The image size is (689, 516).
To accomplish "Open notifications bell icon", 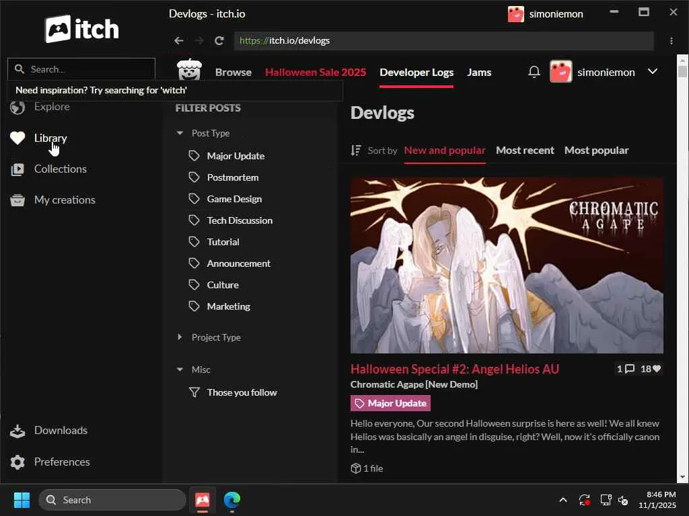I will pyautogui.click(x=534, y=72).
